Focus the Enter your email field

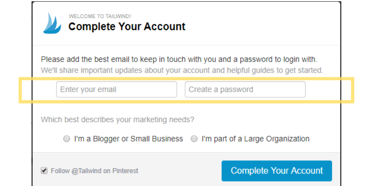[116, 90]
